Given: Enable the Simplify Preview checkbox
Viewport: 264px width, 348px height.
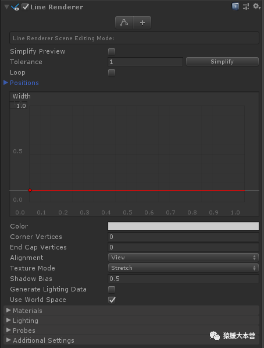Looking at the screenshot, I should tap(112, 52).
